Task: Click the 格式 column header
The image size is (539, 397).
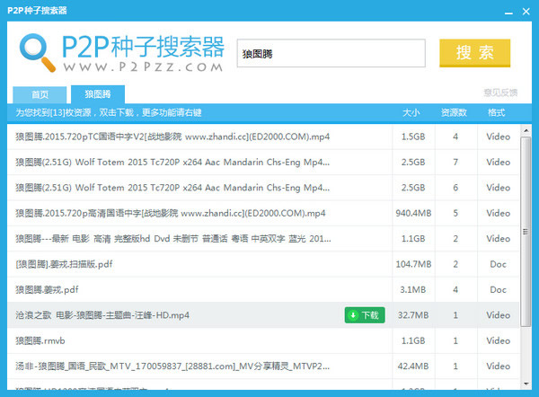Action: pyautogui.click(x=497, y=112)
